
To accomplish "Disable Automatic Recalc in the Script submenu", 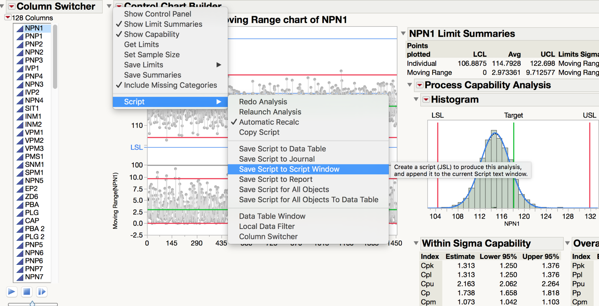I will click(x=269, y=122).
